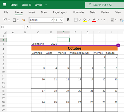Image resolution: width=124 pixels, height=112 pixels.
Task: Click the Excel app name link
Action: pos(14,5)
